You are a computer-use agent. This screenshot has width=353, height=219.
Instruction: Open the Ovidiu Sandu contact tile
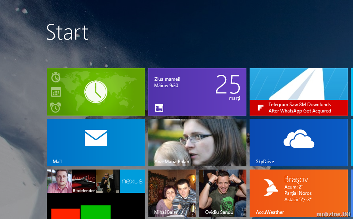[x=223, y=193]
